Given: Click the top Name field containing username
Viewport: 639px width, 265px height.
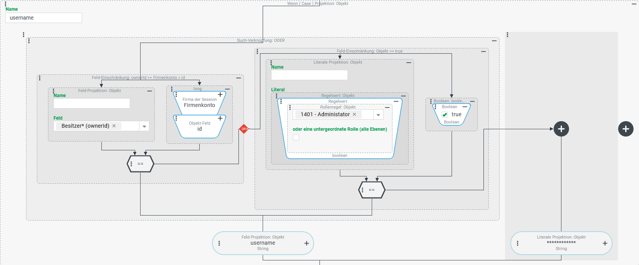Looking at the screenshot, I should [44, 18].
